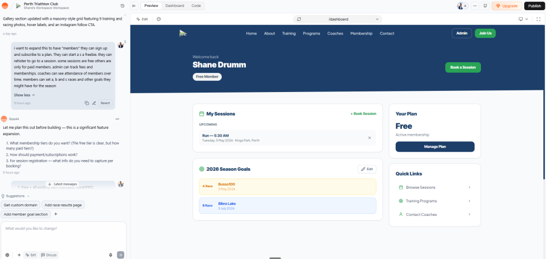The image size is (546, 259).
Task: Click the user avatar beside the message
Action: tap(121, 45)
